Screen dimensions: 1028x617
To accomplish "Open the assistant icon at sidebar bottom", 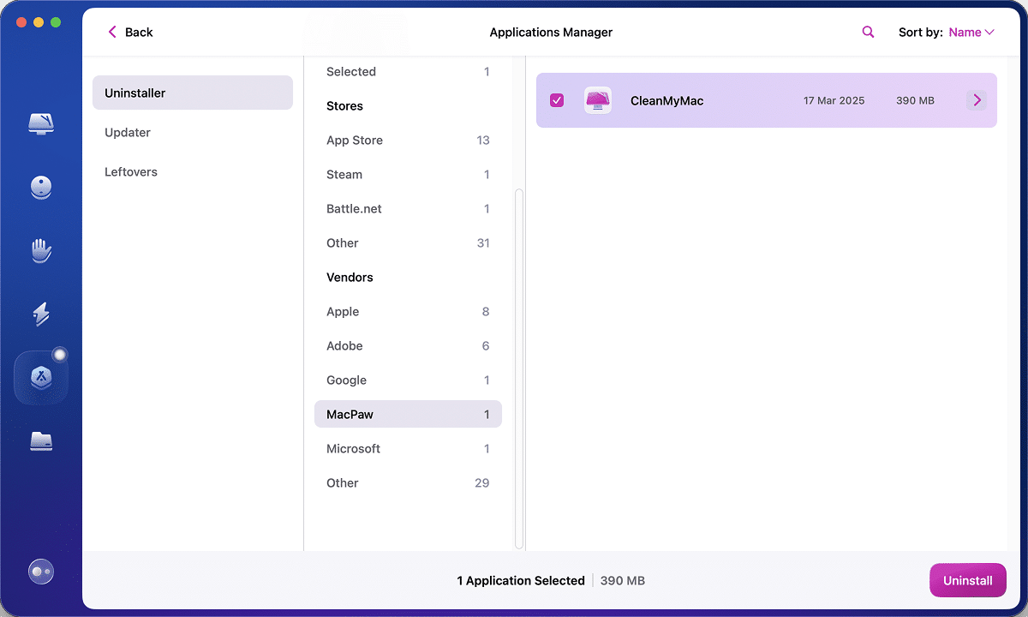I will point(41,571).
